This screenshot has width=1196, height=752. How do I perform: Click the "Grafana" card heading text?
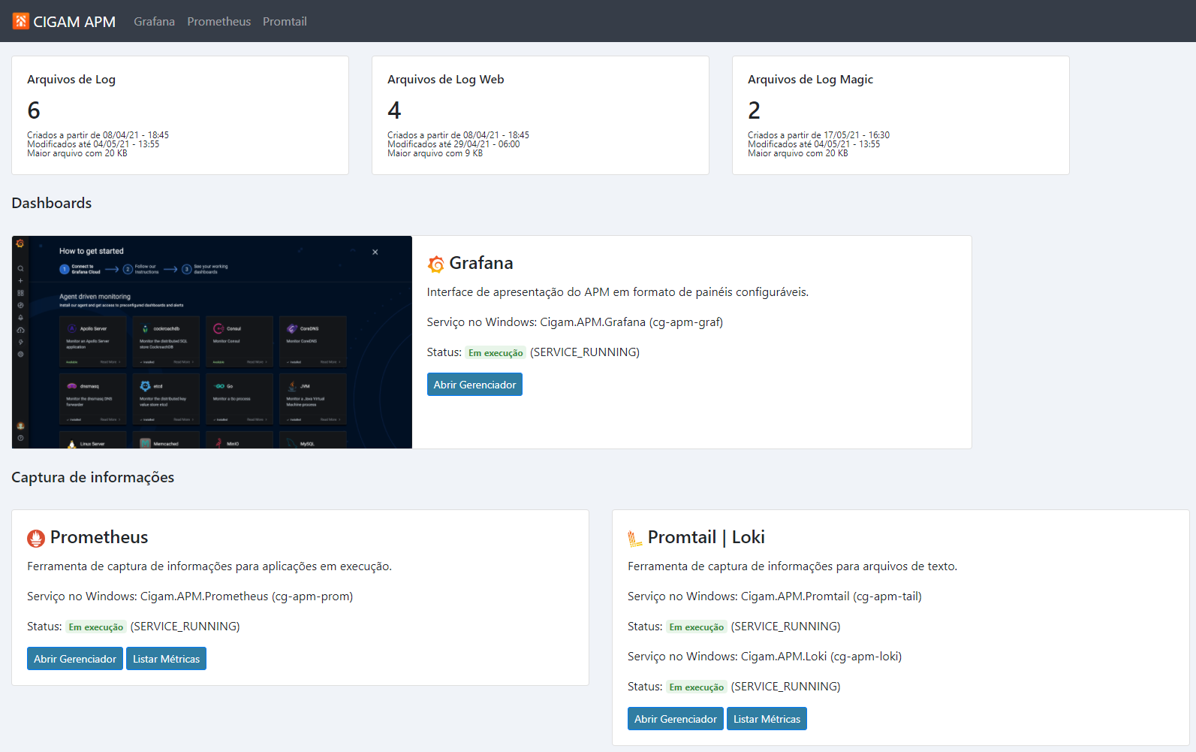click(x=481, y=263)
